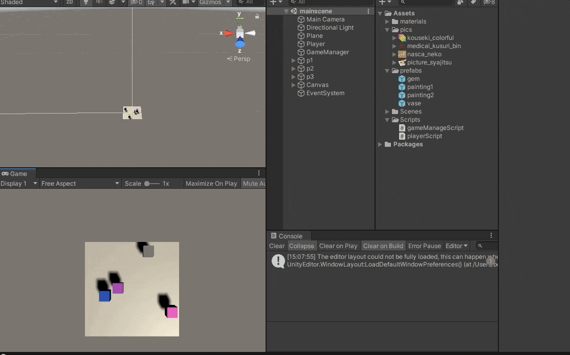
Task: Expand Canvas object children
Action: 293,85
